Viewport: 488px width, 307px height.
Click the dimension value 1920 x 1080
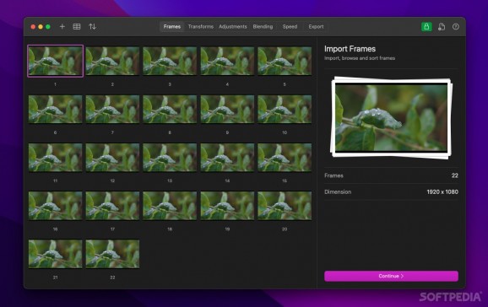(442, 192)
